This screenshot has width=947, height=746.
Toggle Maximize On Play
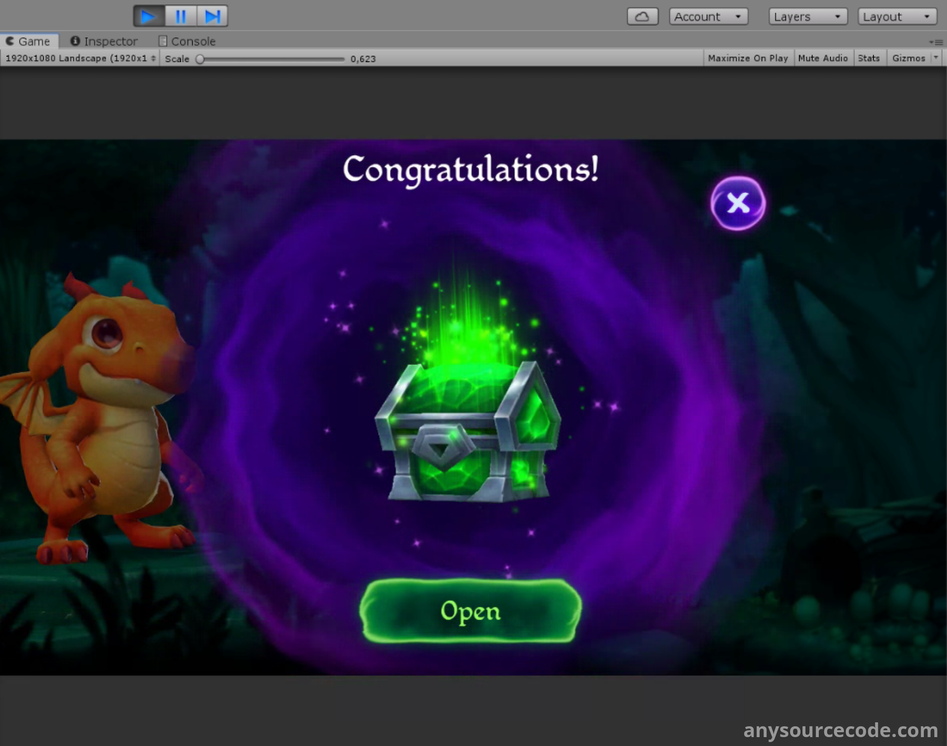pos(748,58)
